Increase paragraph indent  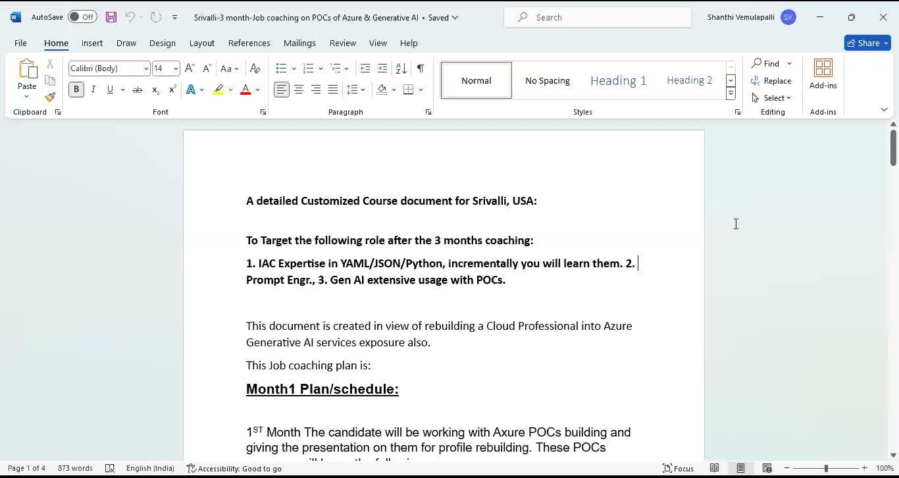click(x=382, y=68)
